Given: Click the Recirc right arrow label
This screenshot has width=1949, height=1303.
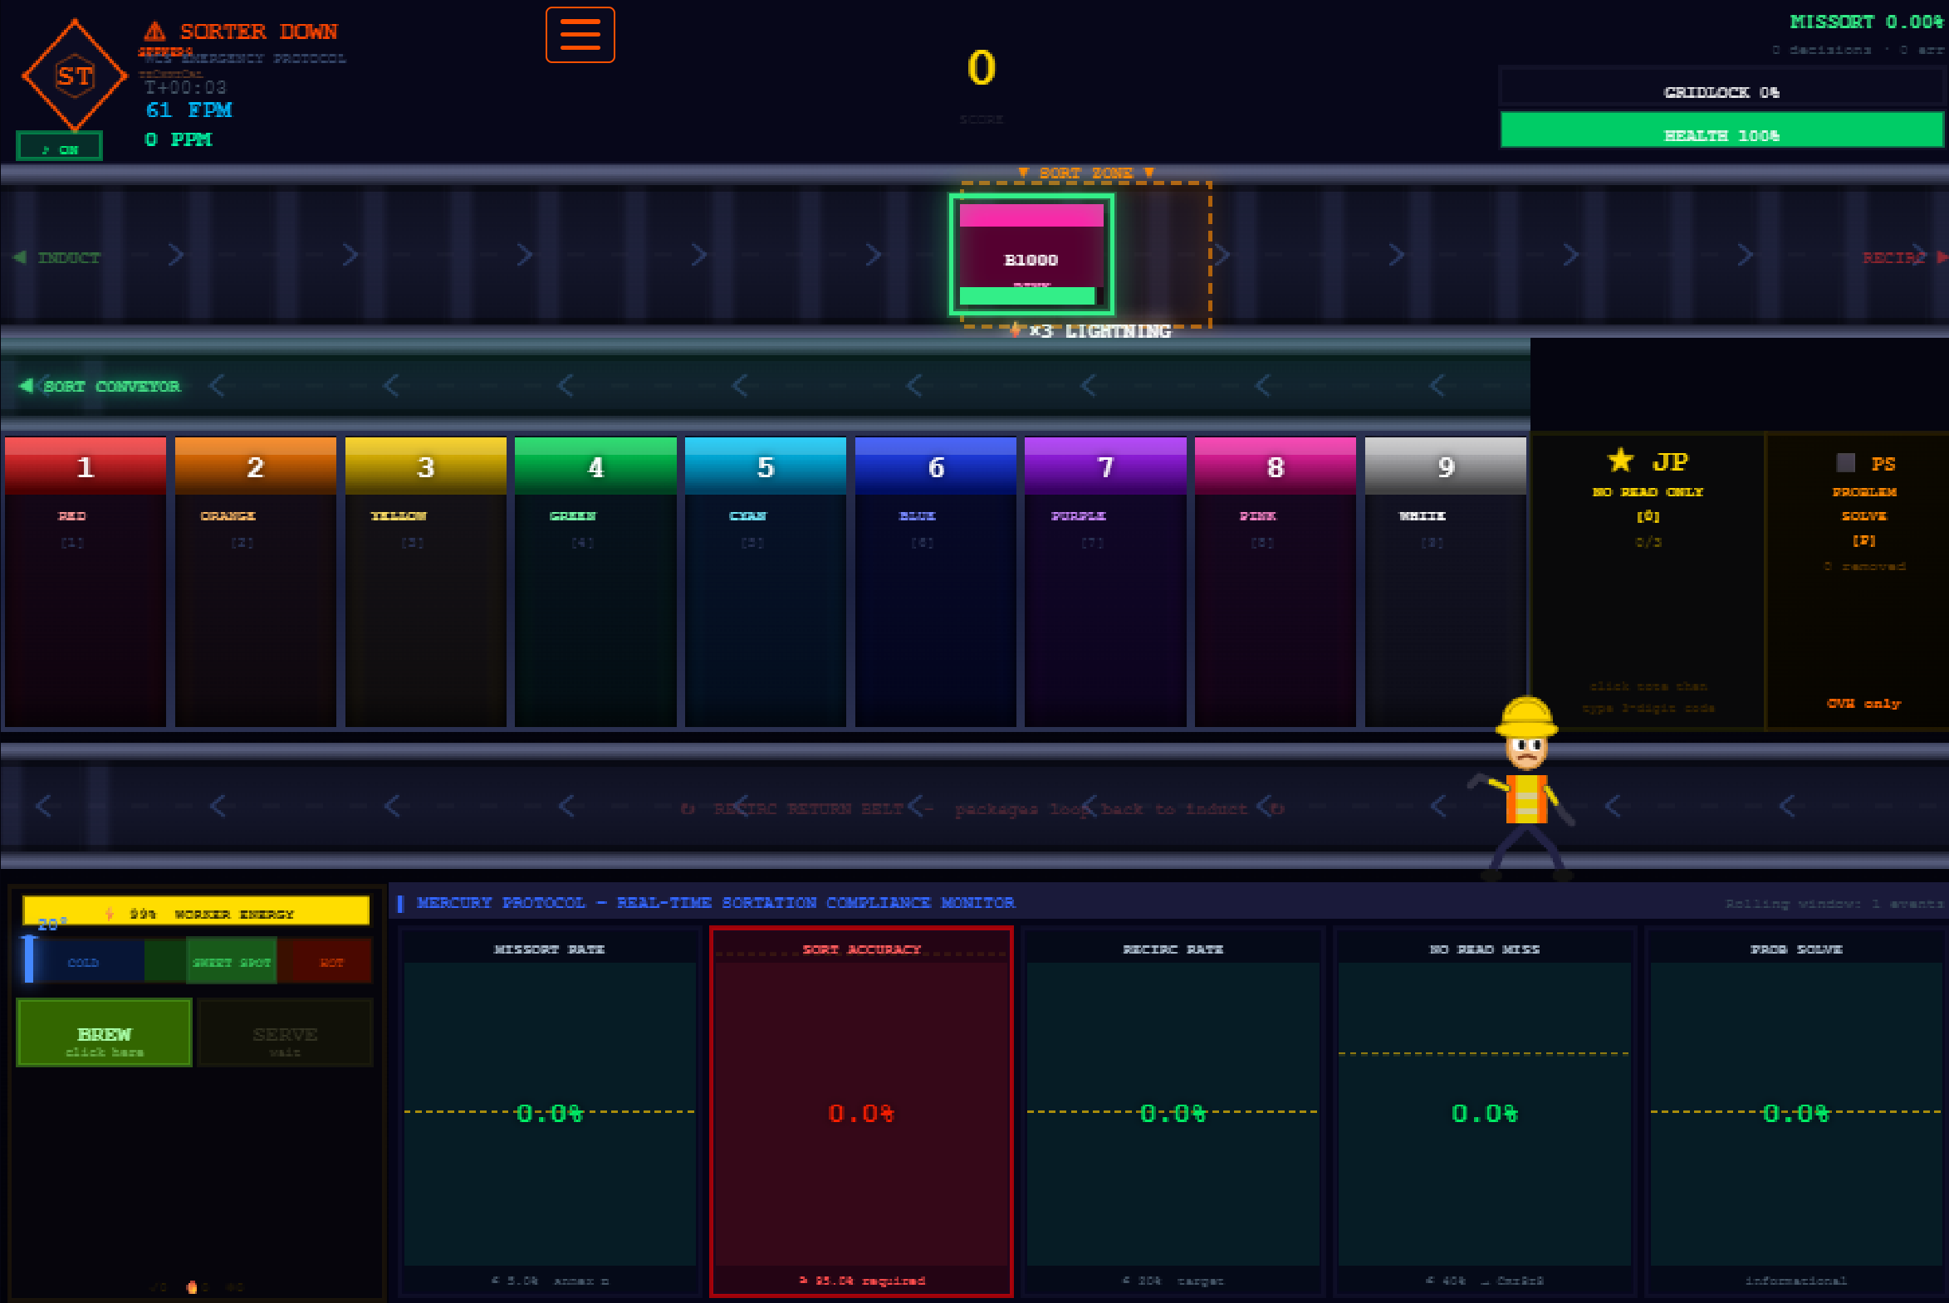Looking at the screenshot, I should 1902,257.
